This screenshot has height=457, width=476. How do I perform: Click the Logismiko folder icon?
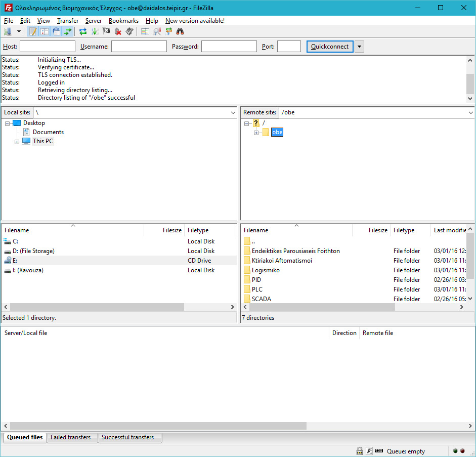(247, 270)
